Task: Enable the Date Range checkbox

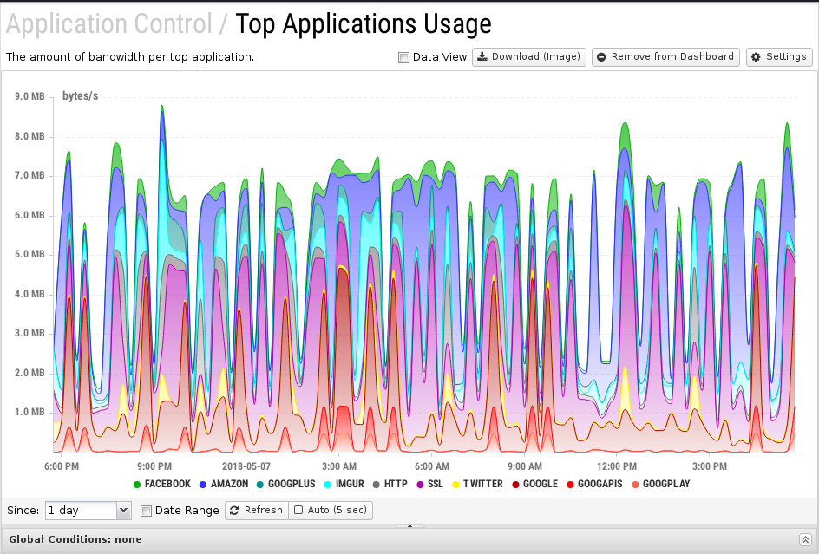Action: (x=147, y=511)
